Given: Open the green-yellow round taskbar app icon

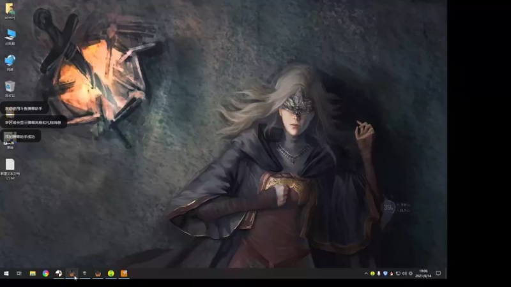Looking at the screenshot, I should click(111, 274).
